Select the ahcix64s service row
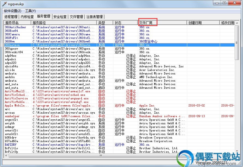 click(119, 67)
